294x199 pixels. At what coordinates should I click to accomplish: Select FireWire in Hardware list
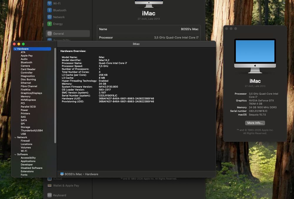coord(26,90)
